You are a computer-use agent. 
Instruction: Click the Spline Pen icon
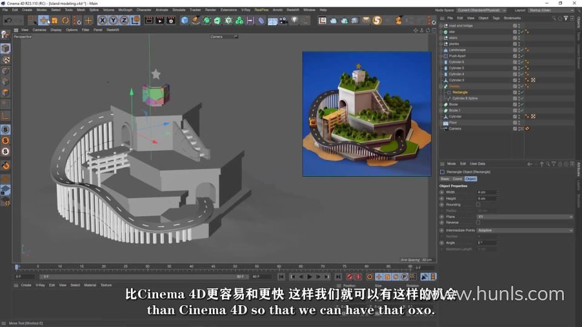196,21
